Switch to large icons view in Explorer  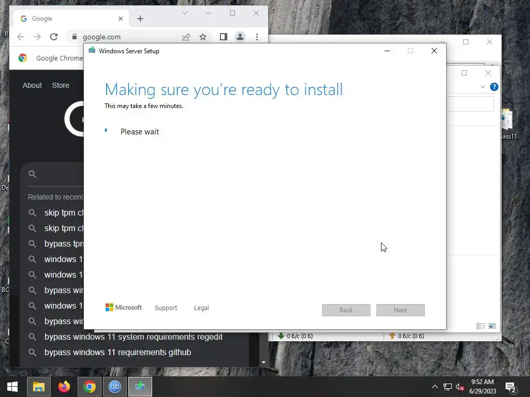[x=492, y=326]
